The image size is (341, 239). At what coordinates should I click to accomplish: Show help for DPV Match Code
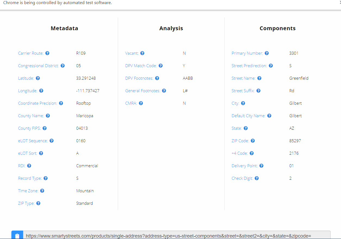[161, 66]
